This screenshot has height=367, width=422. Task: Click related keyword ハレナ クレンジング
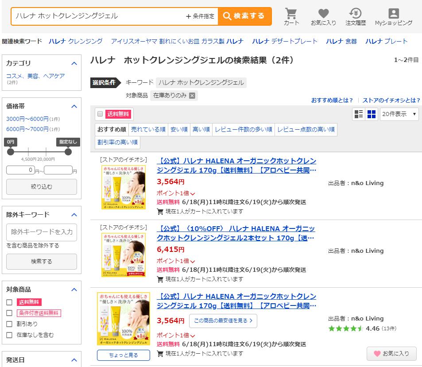point(76,41)
